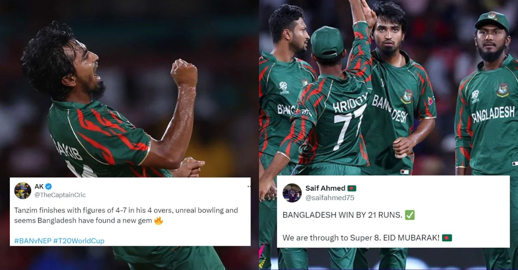Click the flag emoji after EID MUBARAK
The image size is (518, 270).
(447, 238)
